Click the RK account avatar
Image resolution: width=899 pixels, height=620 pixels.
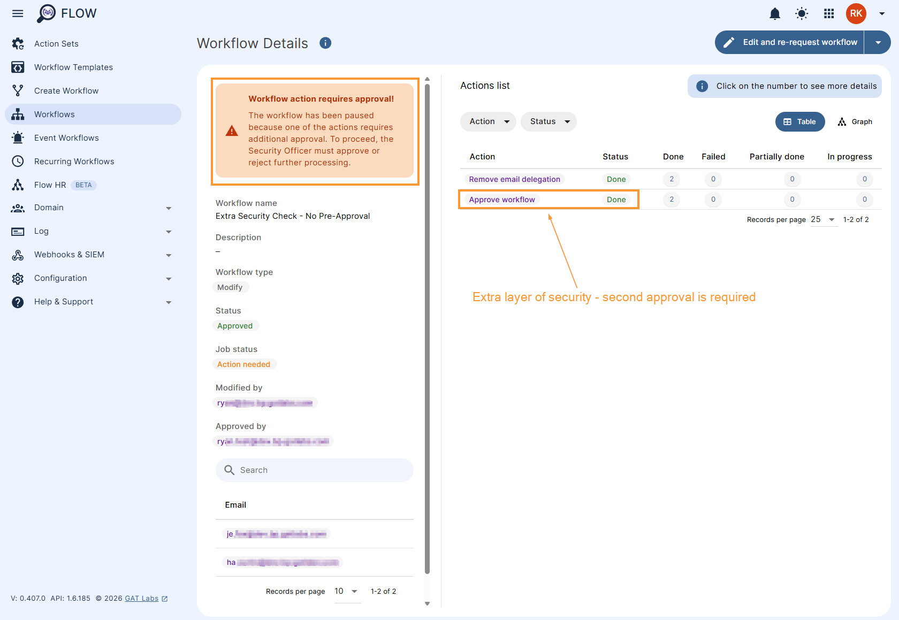pyautogui.click(x=856, y=13)
